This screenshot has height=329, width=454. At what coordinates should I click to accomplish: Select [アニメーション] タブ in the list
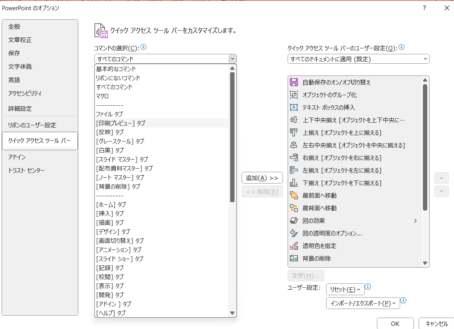tap(162, 250)
